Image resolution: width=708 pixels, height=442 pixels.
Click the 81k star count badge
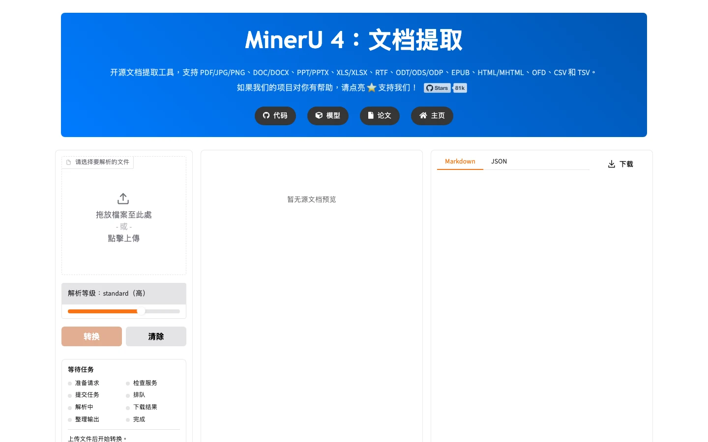point(460,88)
